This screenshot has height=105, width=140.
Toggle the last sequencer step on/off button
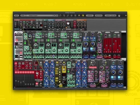(x=33, y=72)
